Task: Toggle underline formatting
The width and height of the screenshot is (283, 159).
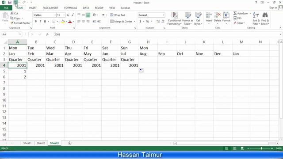Action: click(x=45, y=22)
